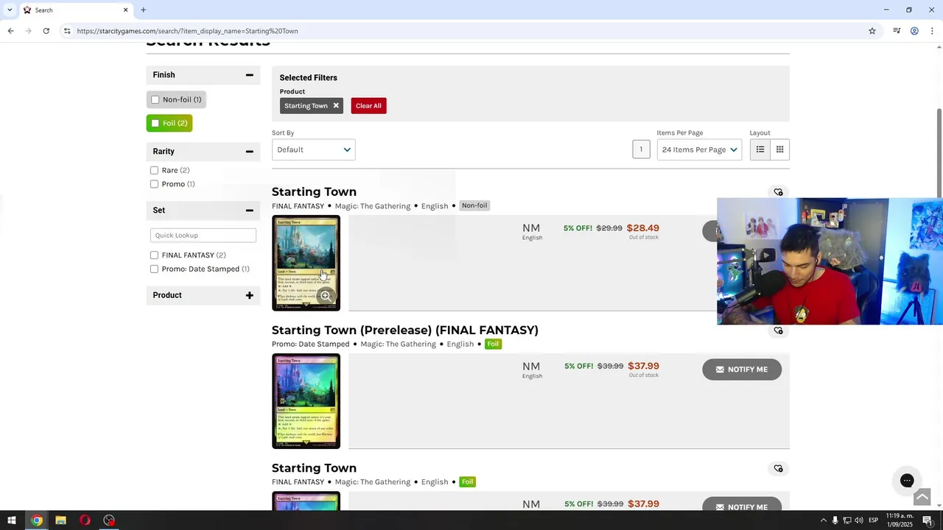Add Prerelease Starting Town to wishlist
943x530 pixels.
pos(778,331)
